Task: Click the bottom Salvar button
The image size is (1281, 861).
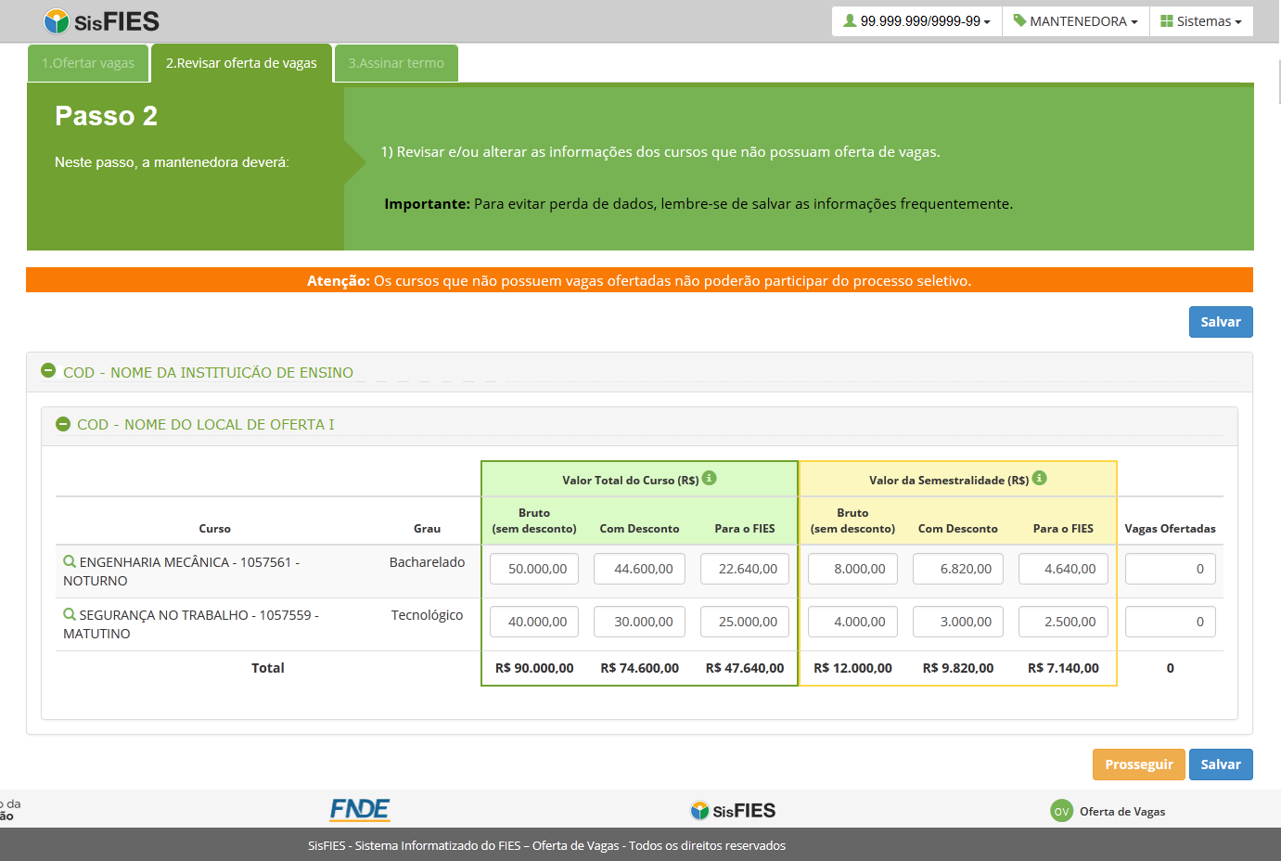Action: point(1221,765)
